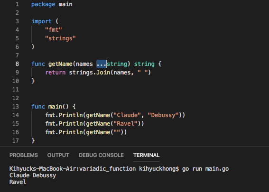
Task: Click the "Claude" string literal
Action: [x=127, y=115]
